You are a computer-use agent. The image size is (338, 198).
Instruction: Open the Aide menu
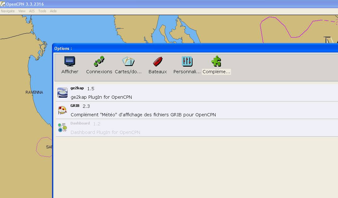(x=53, y=11)
